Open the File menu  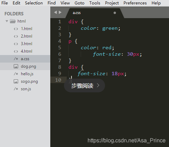[4, 3]
